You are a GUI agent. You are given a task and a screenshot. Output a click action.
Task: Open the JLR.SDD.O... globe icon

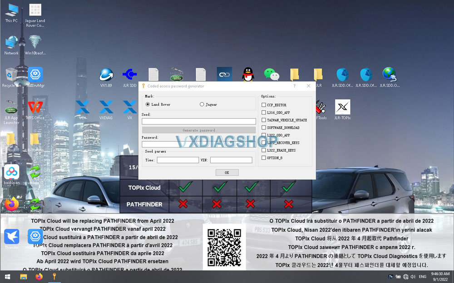pos(390,77)
